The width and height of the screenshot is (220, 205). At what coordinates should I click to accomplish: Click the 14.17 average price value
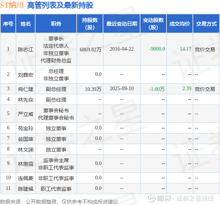point(186,49)
